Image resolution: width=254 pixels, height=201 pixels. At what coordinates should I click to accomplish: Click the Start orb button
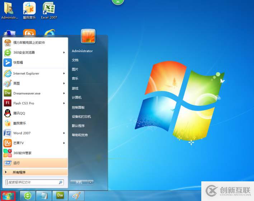click(8, 196)
